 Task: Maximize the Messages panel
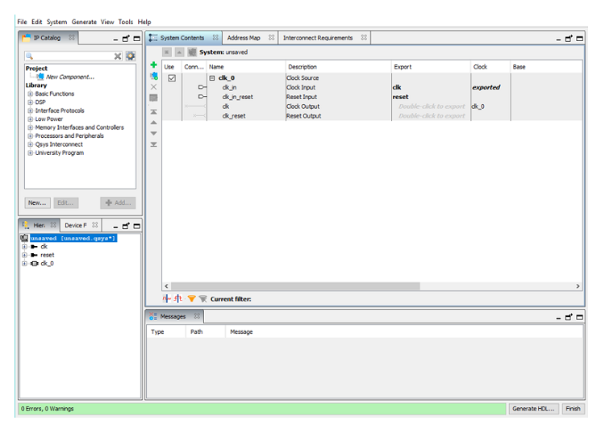tap(579, 317)
